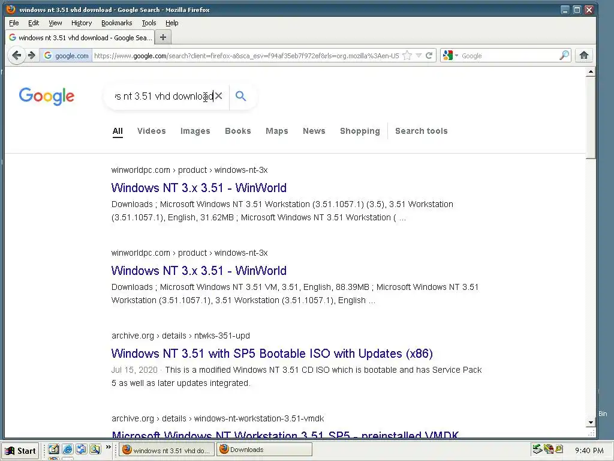Screen dimensions: 614x461
Task: Bookmark this page with the star icon
Action: click(x=407, y=56)
